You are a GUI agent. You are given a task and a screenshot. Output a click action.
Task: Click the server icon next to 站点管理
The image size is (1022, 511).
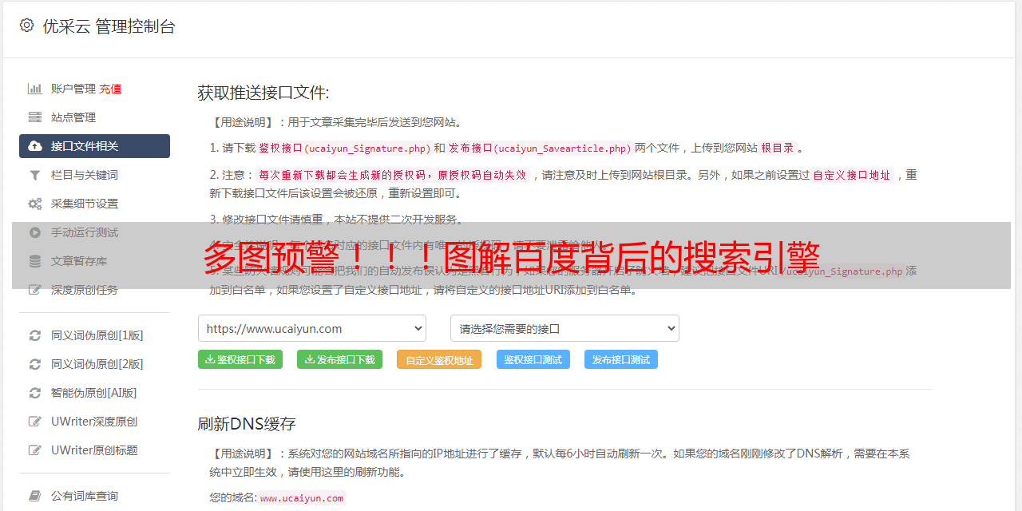point(35,117)
